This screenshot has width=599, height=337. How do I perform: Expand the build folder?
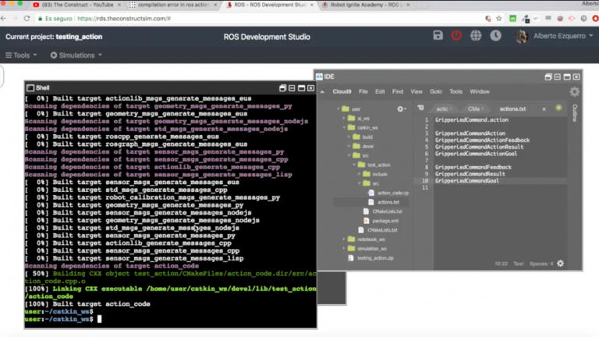pyautogui.click(x=349, y=137)
